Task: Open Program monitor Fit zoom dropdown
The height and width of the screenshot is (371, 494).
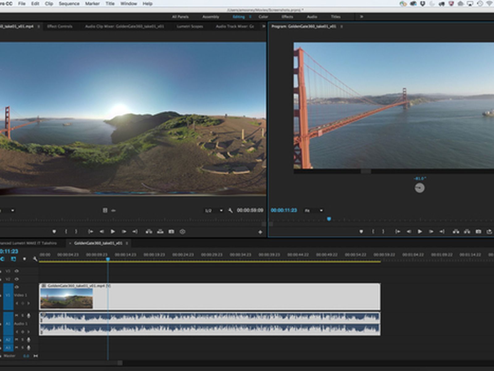Action: 313,211
